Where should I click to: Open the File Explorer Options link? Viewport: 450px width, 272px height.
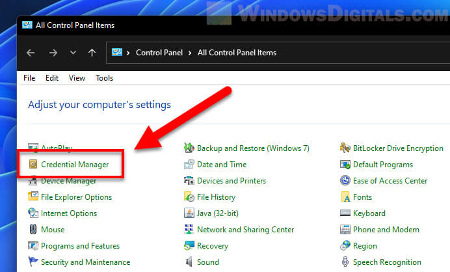tap(76, 197)
